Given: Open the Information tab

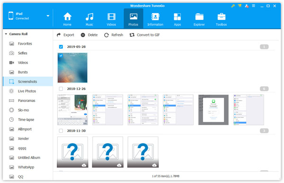Looking at the screenshot, I should pyautogui.click(x=155, y=19).
